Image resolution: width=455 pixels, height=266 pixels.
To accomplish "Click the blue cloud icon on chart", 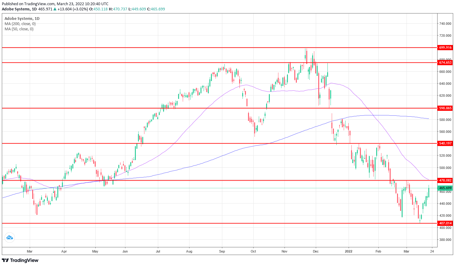I will click(10, 238).
